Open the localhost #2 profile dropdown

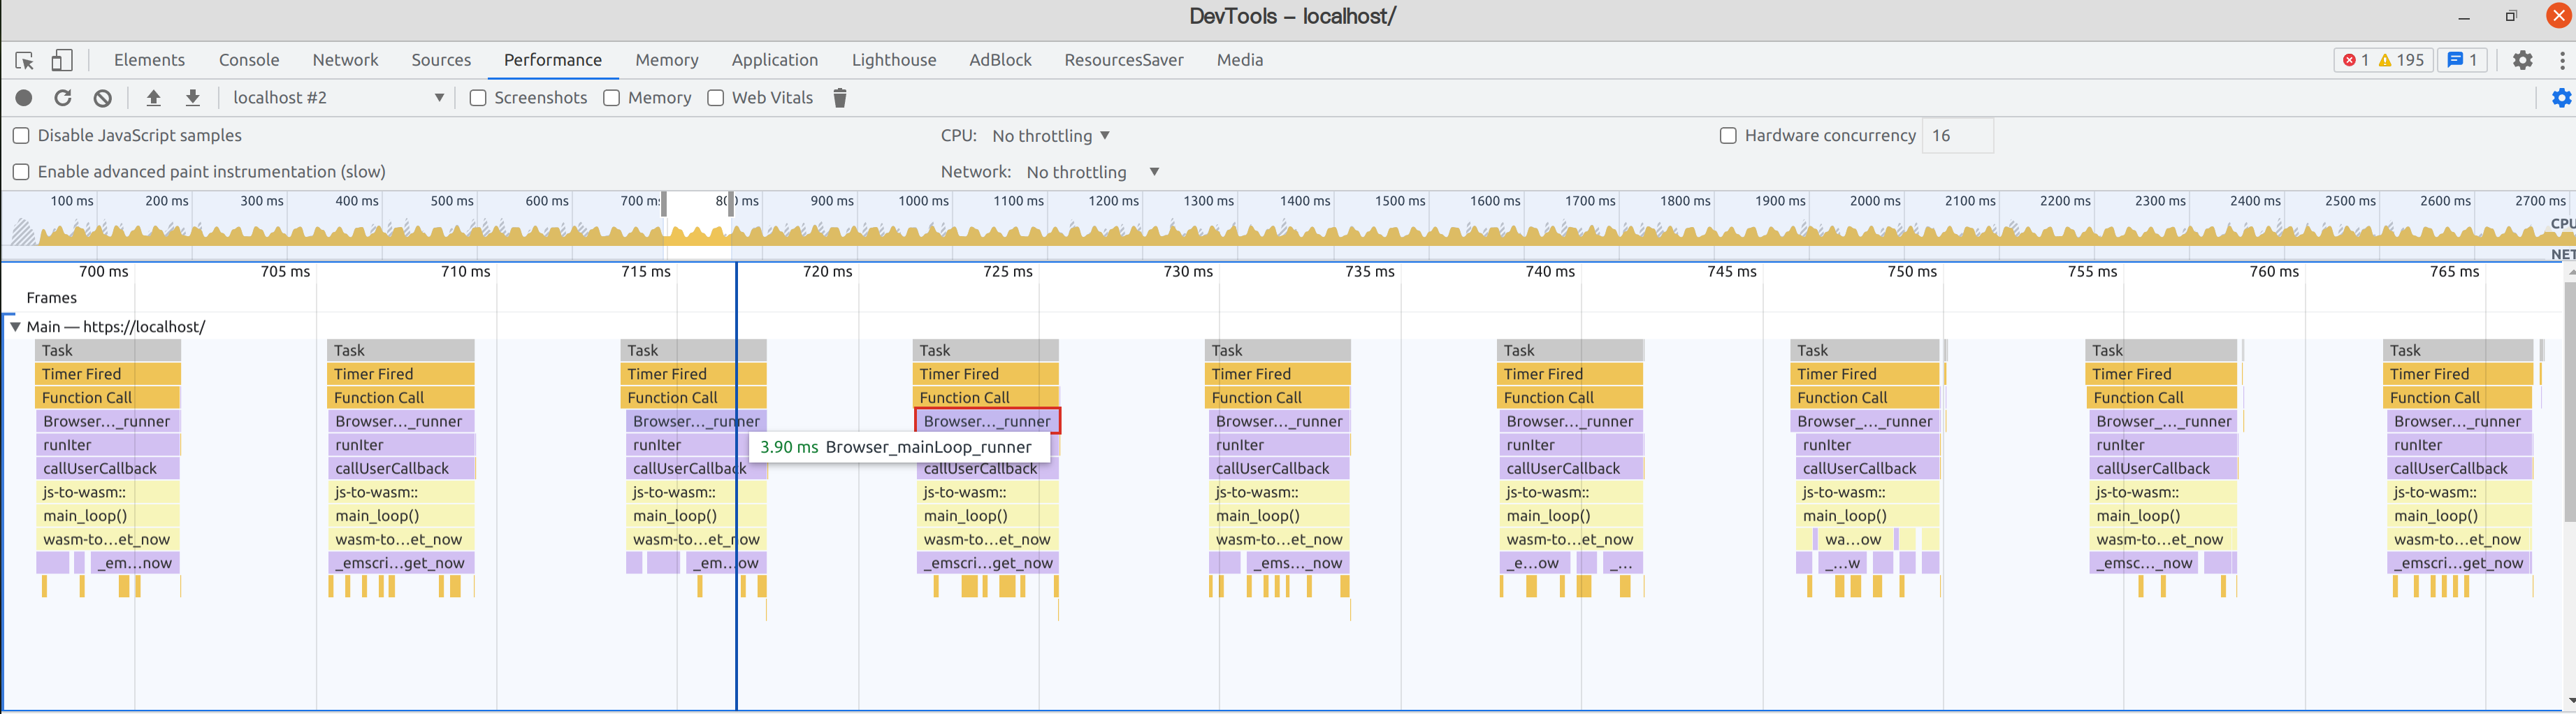coord(338,97)
